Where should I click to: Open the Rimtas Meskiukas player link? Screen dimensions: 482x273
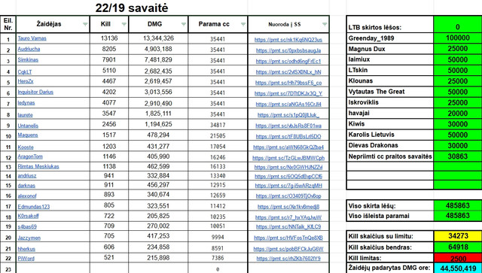point(38,167)
